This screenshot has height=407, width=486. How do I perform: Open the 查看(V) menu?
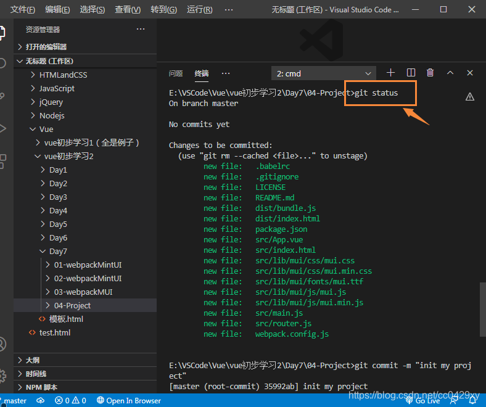(128, 10)
